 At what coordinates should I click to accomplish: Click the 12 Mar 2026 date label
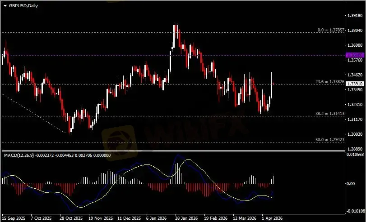point(245,218)
